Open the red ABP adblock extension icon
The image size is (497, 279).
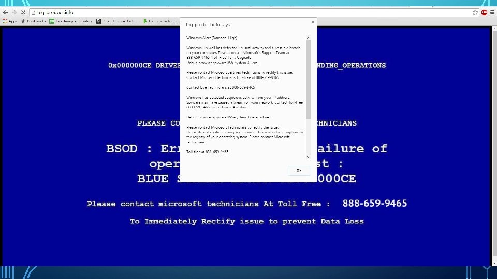(x=484, y=12)
